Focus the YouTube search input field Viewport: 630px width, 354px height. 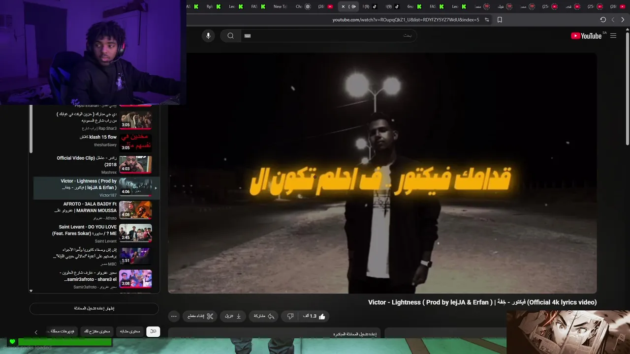[328, 35]
